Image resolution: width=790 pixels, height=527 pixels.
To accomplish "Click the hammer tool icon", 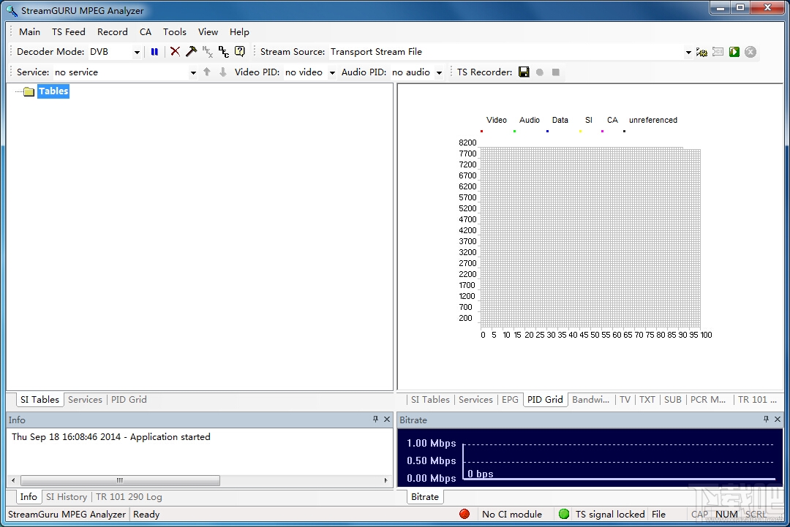I will (191, 52).
